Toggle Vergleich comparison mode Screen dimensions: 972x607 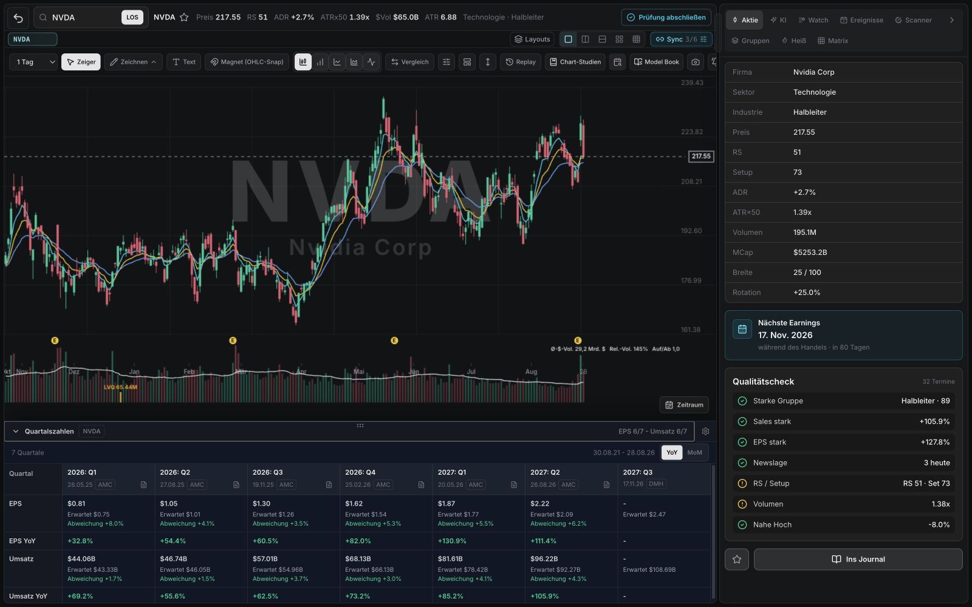[x=409, y=62]
